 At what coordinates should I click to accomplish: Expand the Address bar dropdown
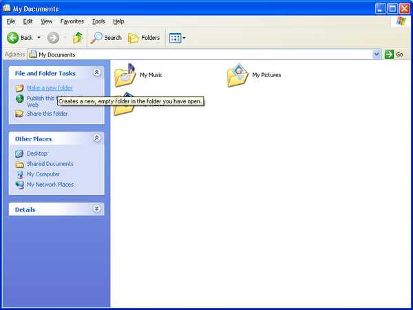point(377,54)
